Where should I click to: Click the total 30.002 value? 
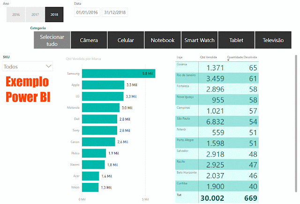pyautogui.click(x=212, y=198)
